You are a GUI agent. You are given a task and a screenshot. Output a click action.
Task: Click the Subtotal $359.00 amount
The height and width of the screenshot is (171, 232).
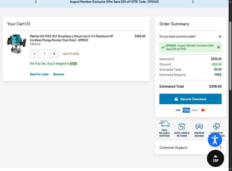click(216, 59)
